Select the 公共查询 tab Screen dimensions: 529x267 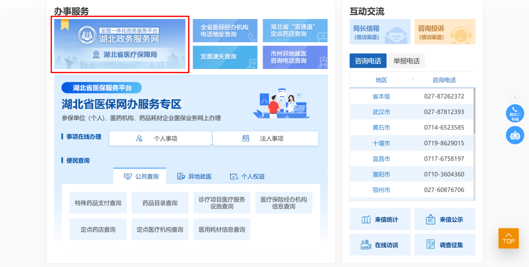tap(140, 176)
